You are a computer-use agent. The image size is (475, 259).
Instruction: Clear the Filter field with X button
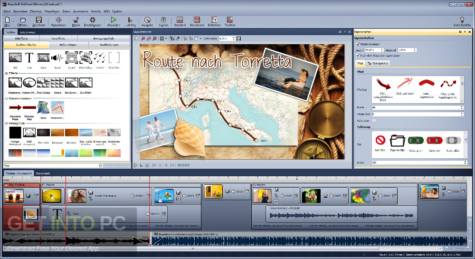(x=101, y=166)
